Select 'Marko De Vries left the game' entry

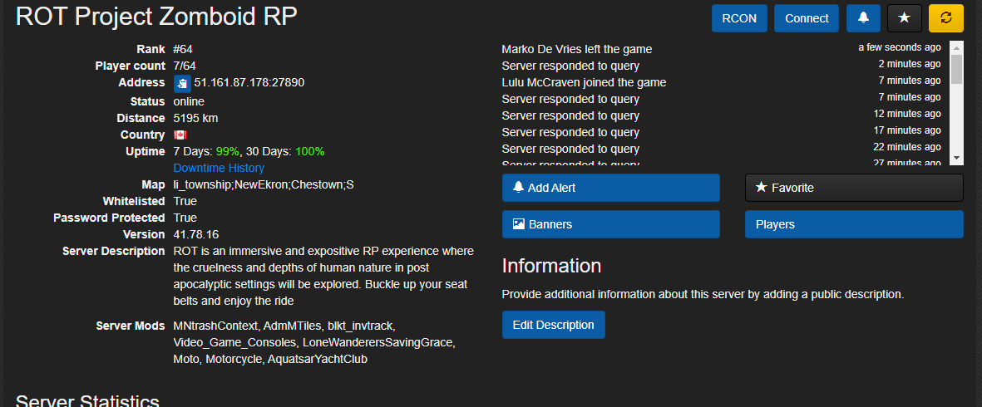(x=577, y=49)
